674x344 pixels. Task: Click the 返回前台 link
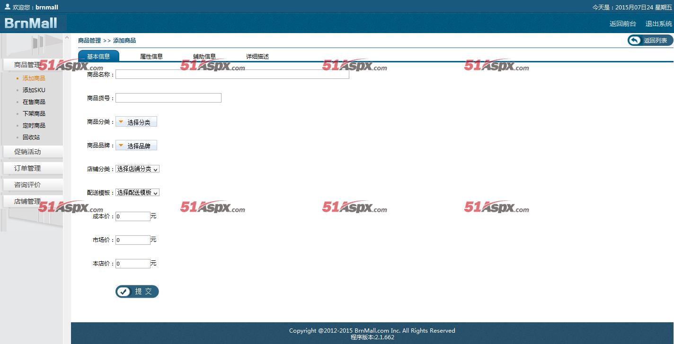623,24
